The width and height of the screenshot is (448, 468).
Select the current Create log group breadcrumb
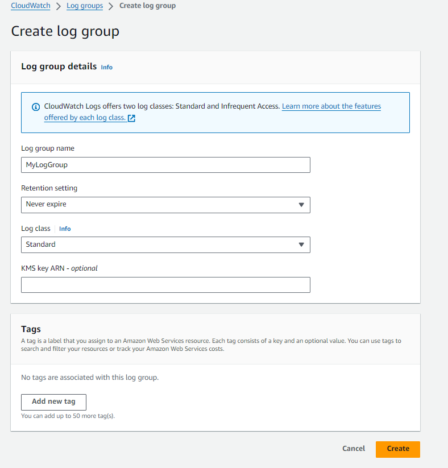(147, 6)
